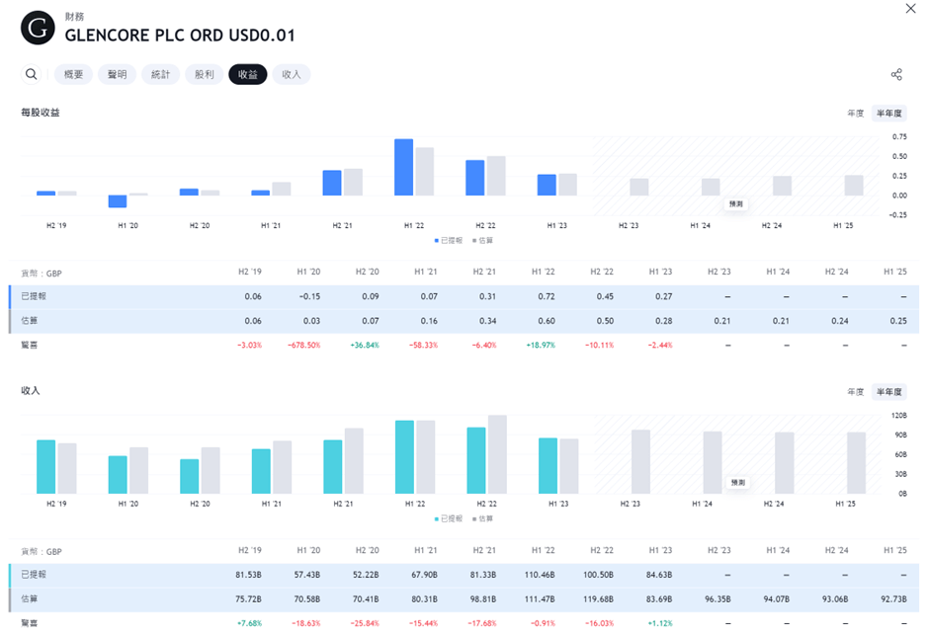Close the financials panel with the X
Viewport: 929px width, 633px height.
click(910, 9)
